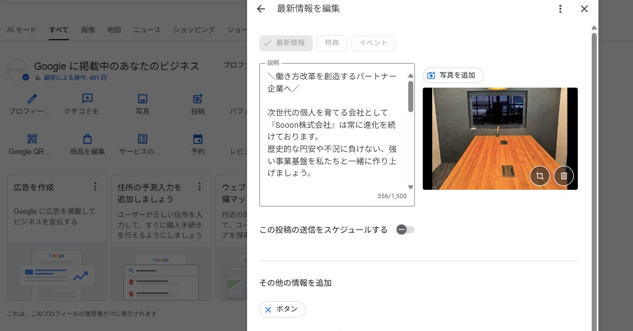
Task: Click the 写真を追加 button
Action: point(453,75)
